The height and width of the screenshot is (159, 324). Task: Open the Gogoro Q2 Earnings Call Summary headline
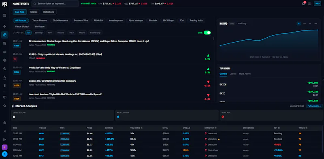pos(52,81)
